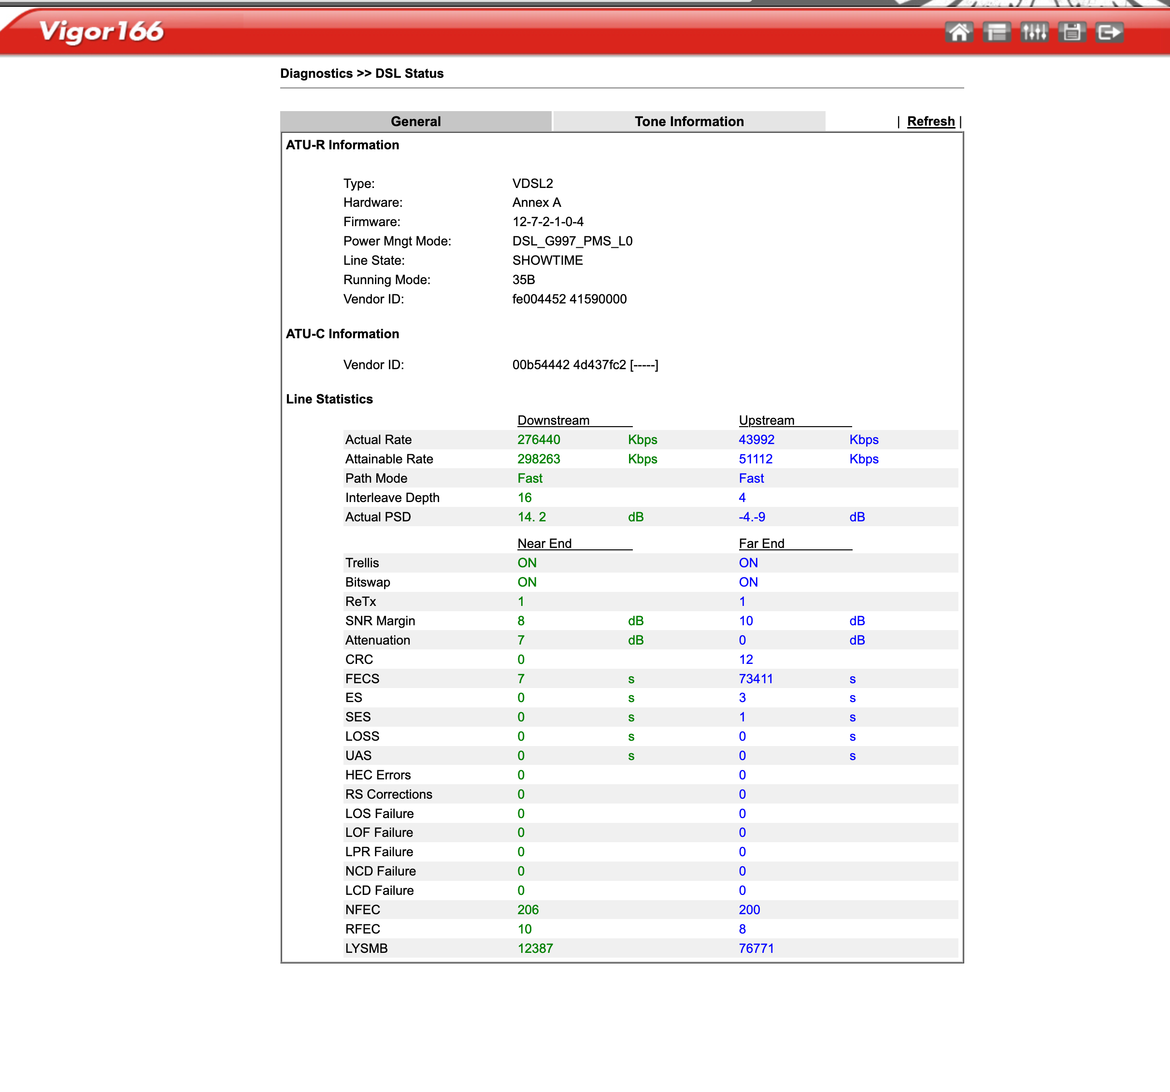Click the Diagnostics >> DSL Status breadcrumb
Screen dimensions: 1170x1092
tap(361, 73)
